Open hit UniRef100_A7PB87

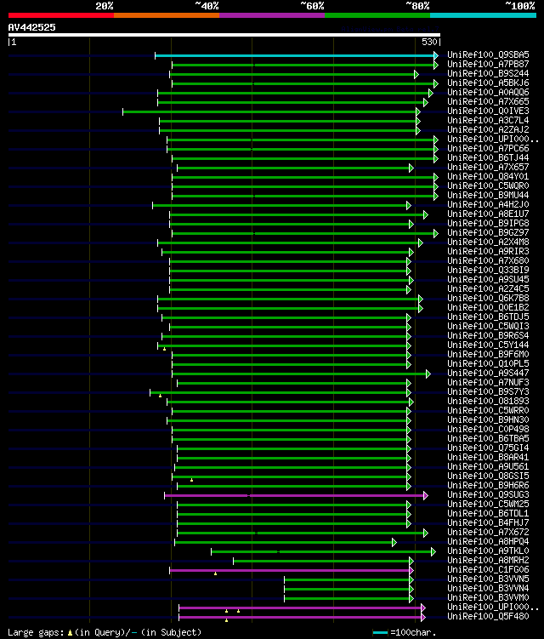488,64
